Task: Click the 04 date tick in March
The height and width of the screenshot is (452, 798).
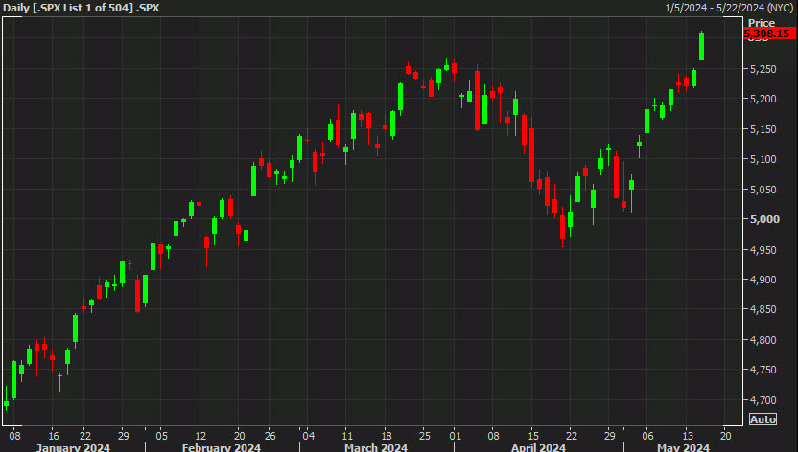Action: click(309, 436)
